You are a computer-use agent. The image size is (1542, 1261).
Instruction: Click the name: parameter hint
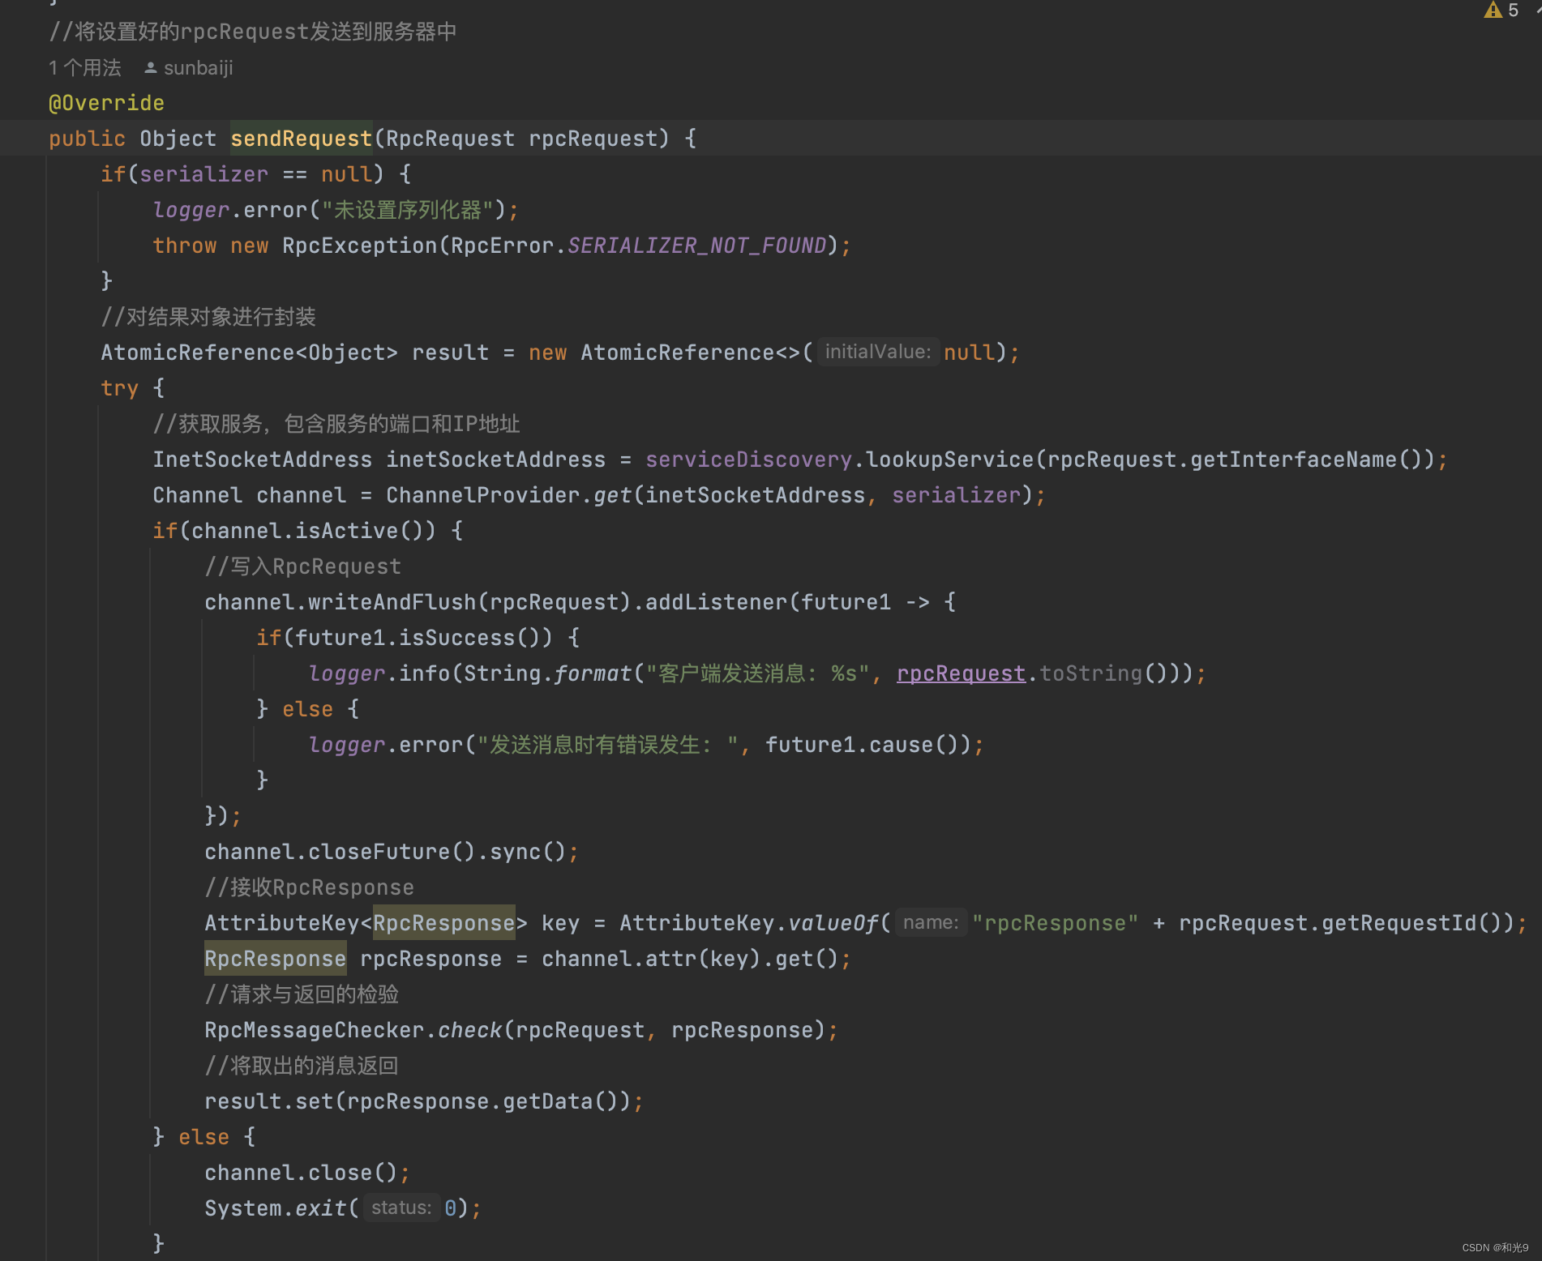click(931, 922)
